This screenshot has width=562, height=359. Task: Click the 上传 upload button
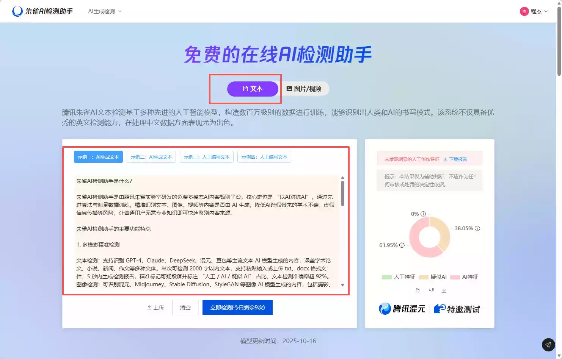(155, 307)
